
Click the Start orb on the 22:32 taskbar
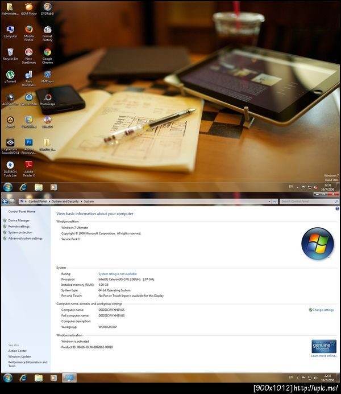click(x=8, y=187)
